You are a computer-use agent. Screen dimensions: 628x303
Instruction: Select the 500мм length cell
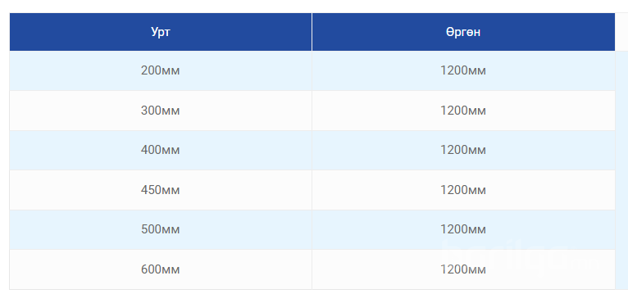(161, 230)
